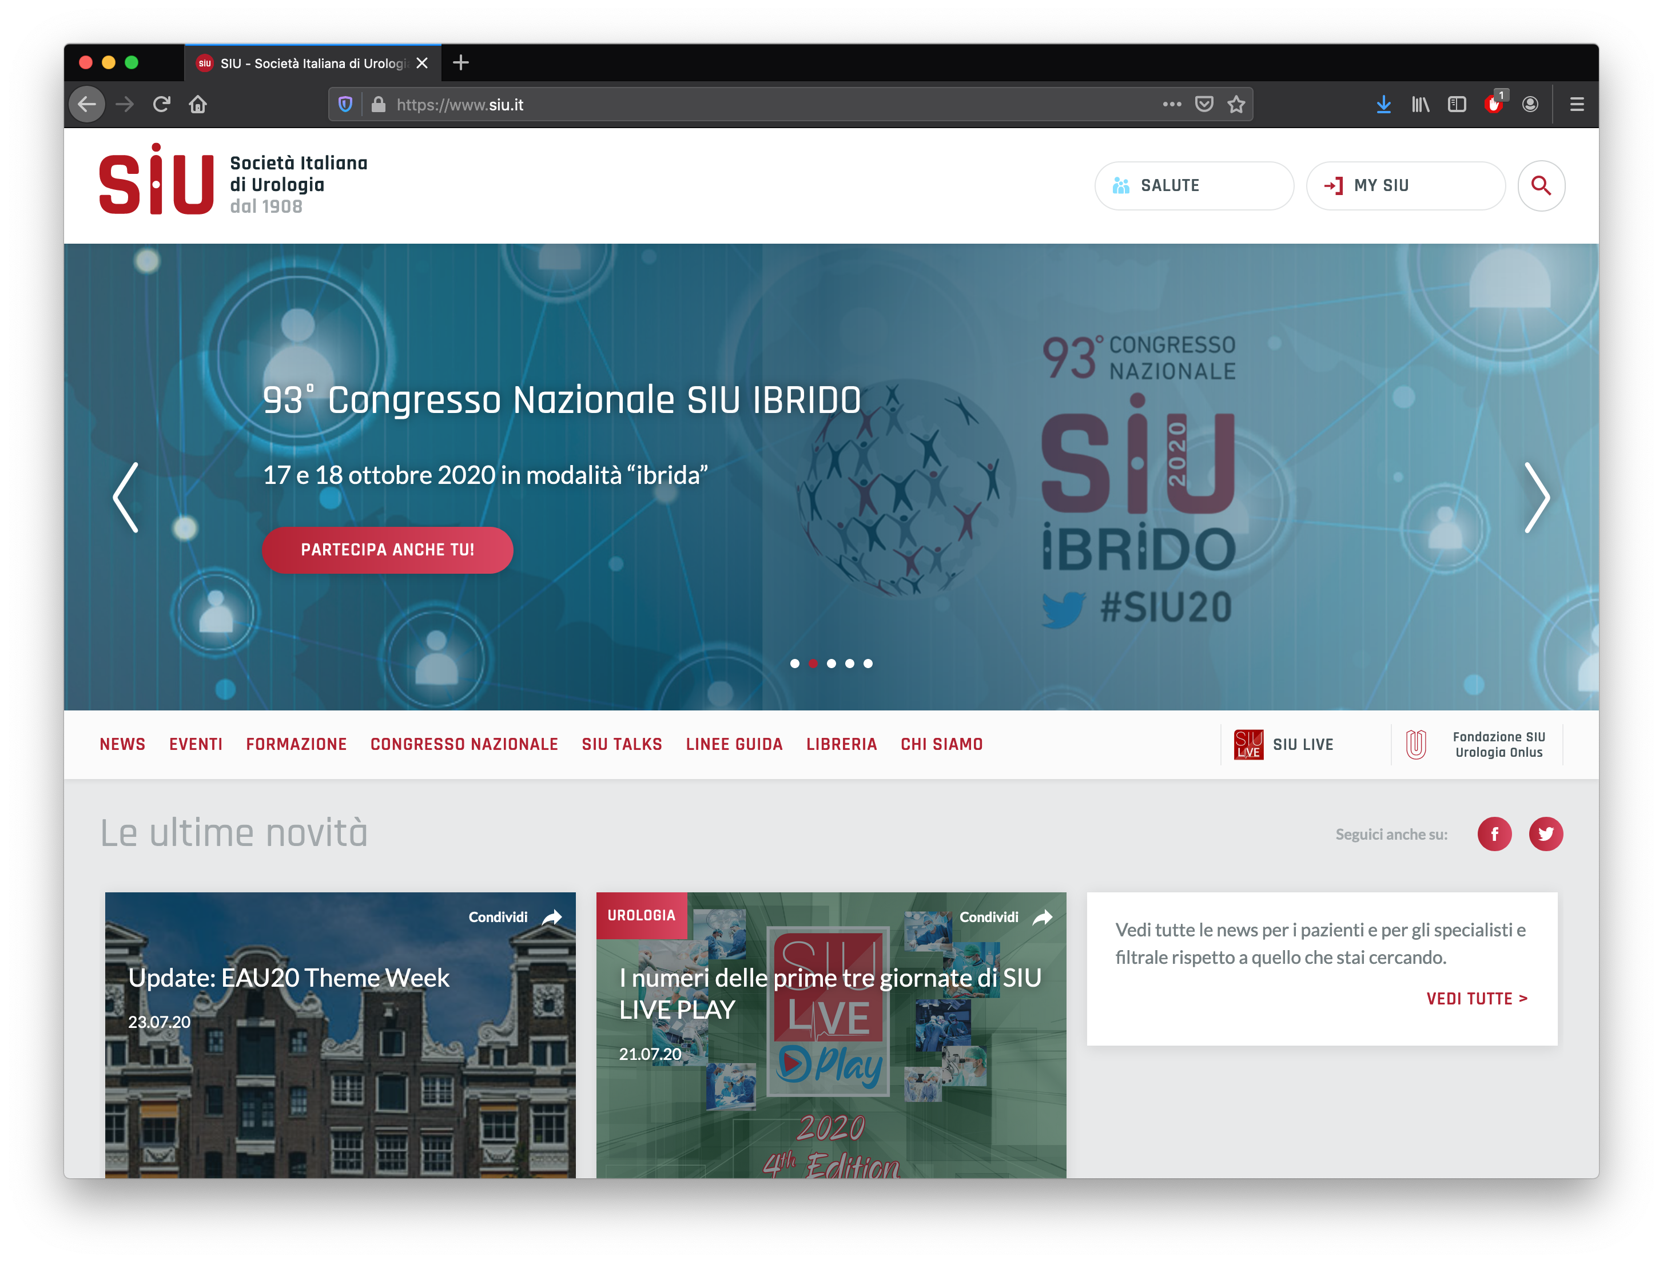Click the red search magnifier button
1663x1263 pixels.
pos(1541,186)
